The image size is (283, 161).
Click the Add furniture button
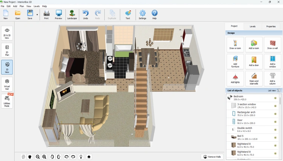[x=235, y=61]
